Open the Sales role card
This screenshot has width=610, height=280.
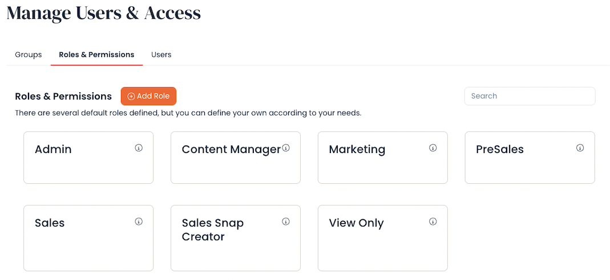tap(88, 238)
